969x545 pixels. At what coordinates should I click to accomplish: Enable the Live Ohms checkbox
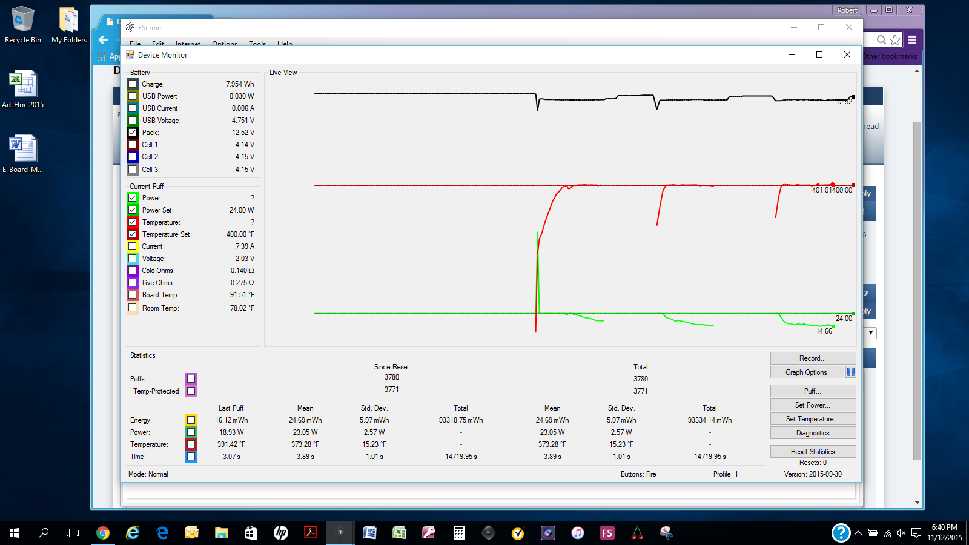pos(133,283)
